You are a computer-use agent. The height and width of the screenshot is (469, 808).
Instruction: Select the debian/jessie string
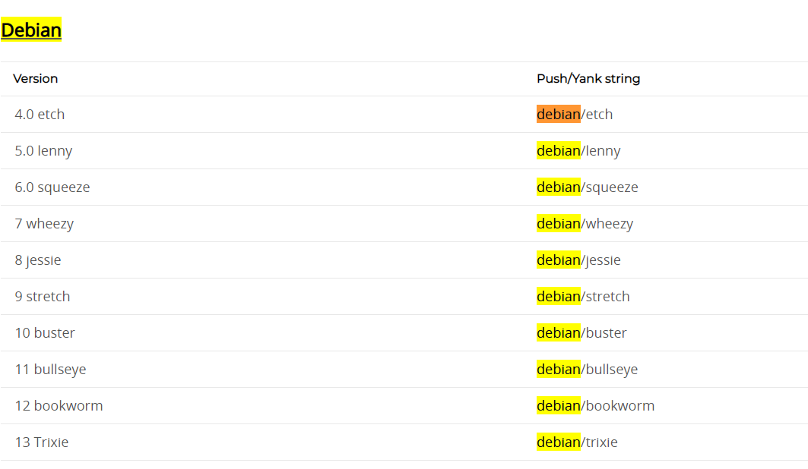pos(578,260)
